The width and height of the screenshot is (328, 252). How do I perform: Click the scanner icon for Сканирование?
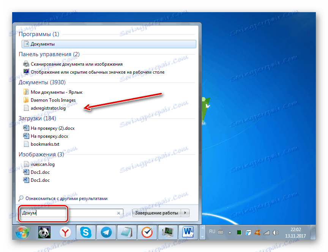pyautogui.click(x=26, y=64)
